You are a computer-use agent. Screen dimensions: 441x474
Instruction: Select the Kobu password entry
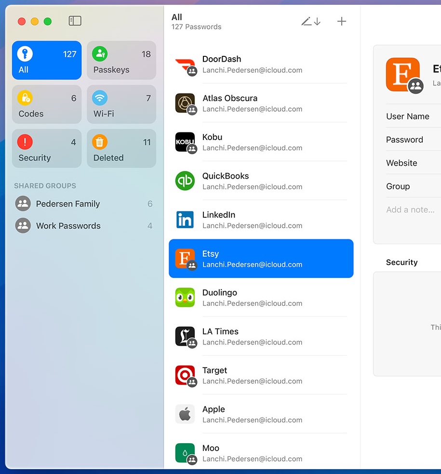click(x=261, y=142)
